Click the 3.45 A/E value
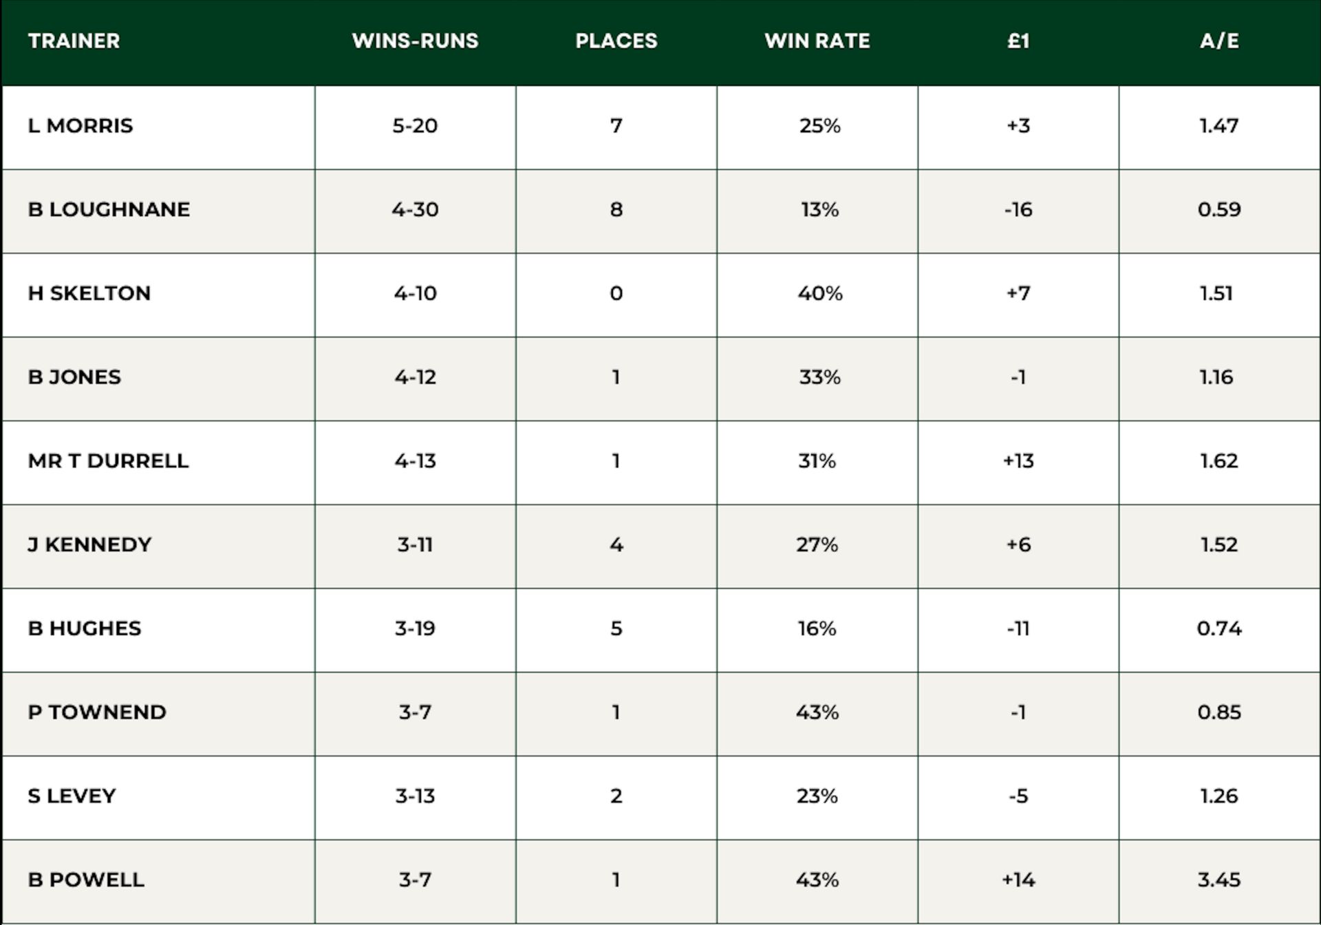 click(x=1218, y=880)
